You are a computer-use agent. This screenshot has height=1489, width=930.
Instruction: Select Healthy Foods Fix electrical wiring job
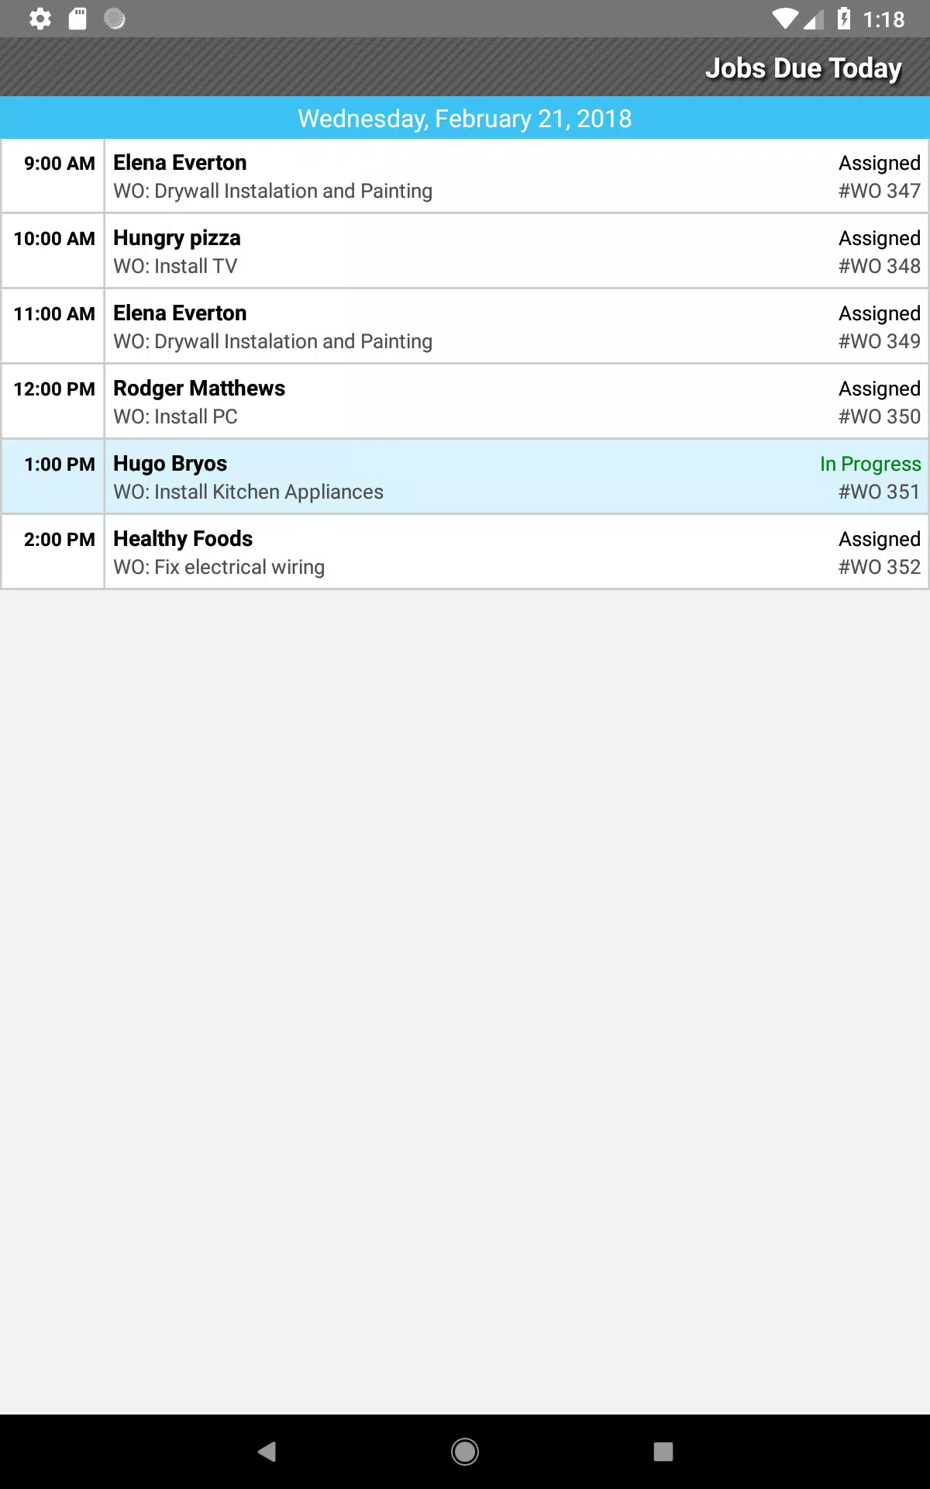pyautogui.click(x=465, y=552)
